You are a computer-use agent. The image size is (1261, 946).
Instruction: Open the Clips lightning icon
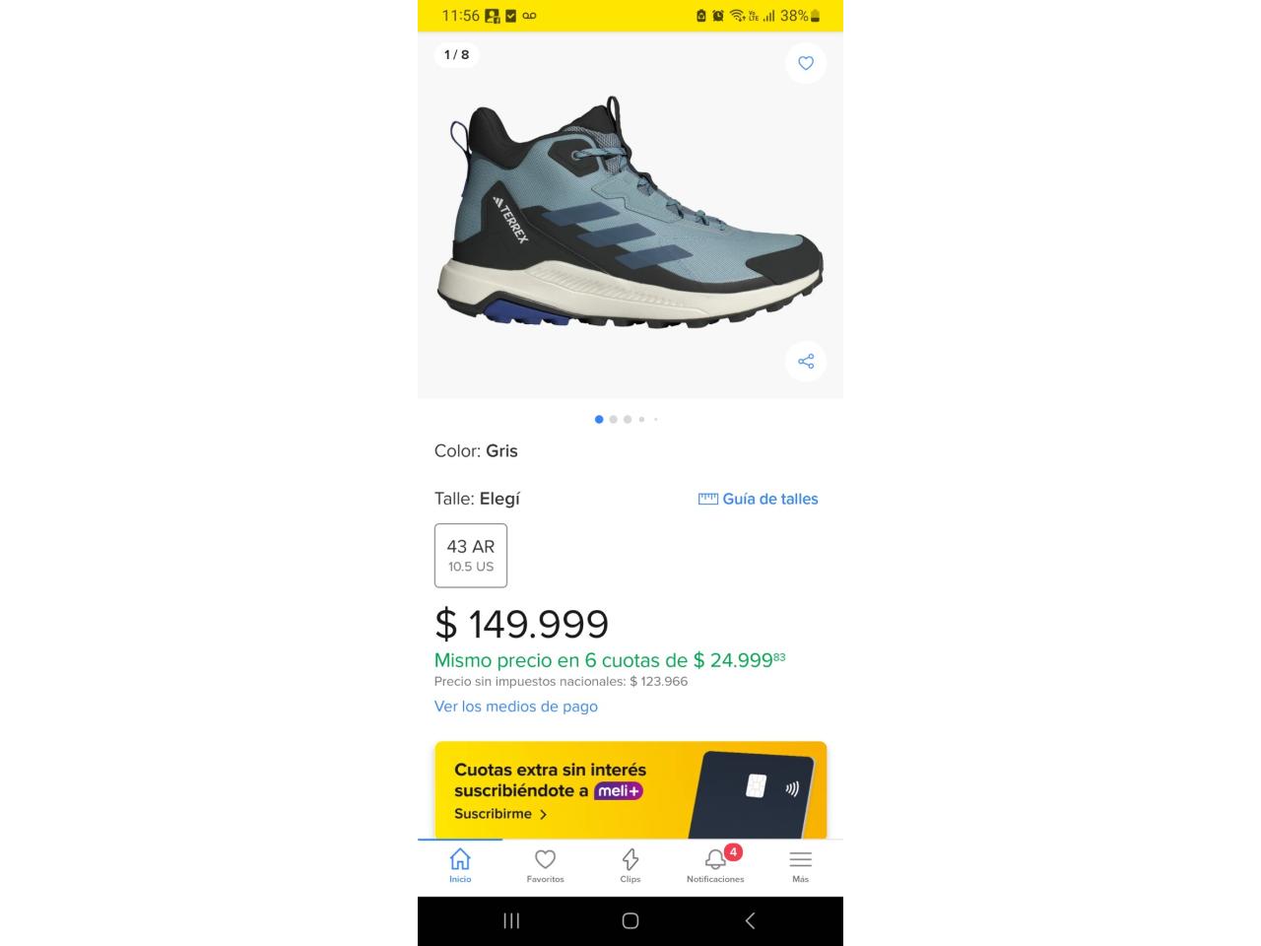(630, 866)
